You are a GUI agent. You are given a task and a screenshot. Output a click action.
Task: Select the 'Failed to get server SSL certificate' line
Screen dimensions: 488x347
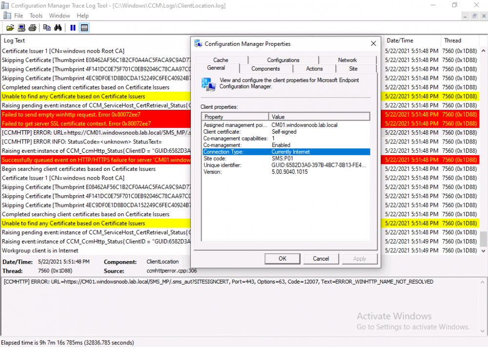(96, 123)
